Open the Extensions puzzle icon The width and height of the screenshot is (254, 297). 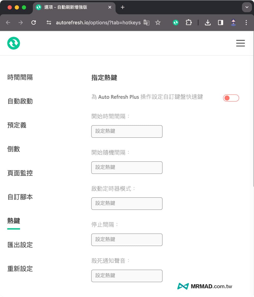189,23
